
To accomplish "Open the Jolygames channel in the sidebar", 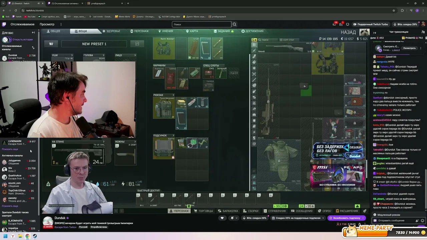I will point(19,162).
